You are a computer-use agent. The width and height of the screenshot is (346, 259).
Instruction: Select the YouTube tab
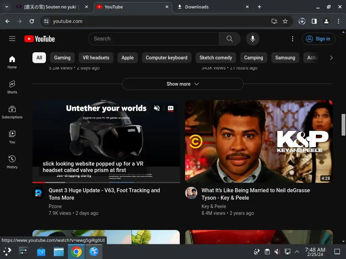132,7
